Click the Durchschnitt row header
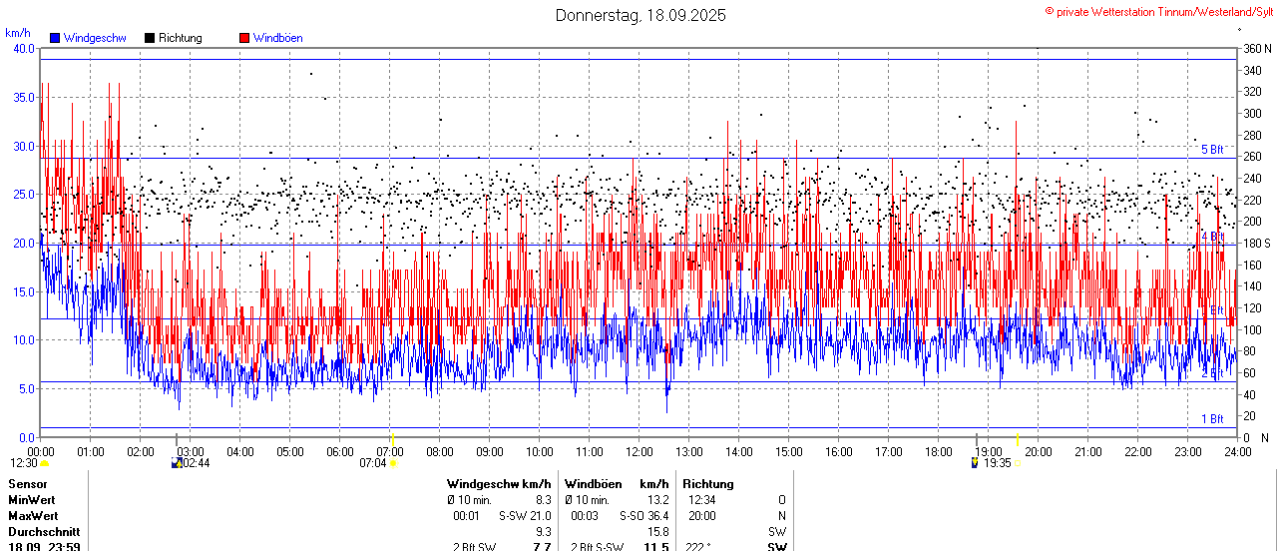The width and height of the screenshot is (1277, 551). coord(43,532)
